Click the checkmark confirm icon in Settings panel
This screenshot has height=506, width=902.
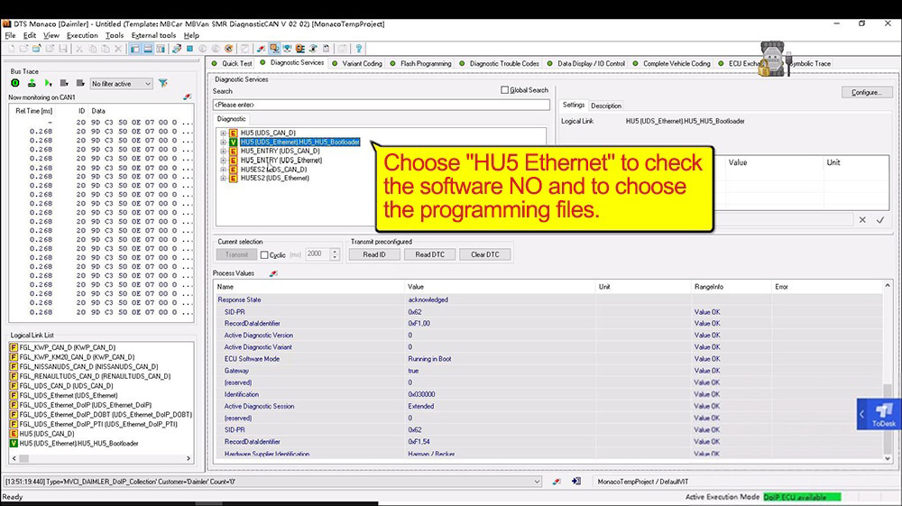coord(880,220)
